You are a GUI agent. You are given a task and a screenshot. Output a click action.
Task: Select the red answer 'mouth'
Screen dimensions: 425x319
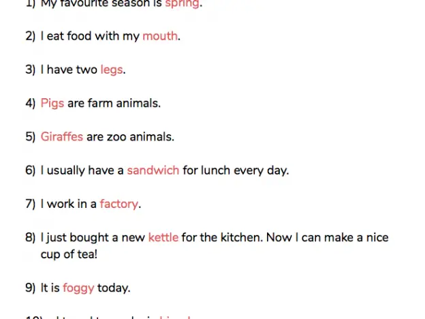pyautogui.click(x=160, y=36)
